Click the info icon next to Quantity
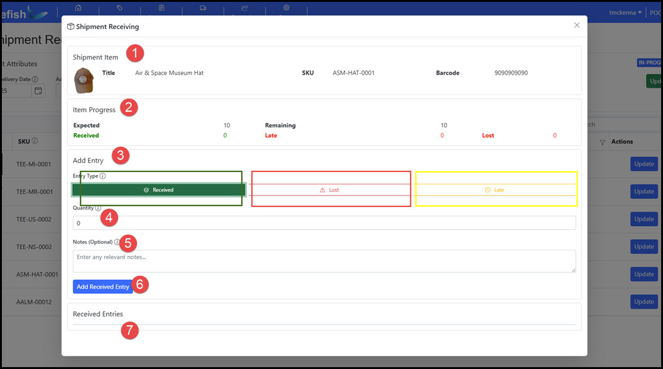This screenshot has height=369, width=663. [98, 208]
